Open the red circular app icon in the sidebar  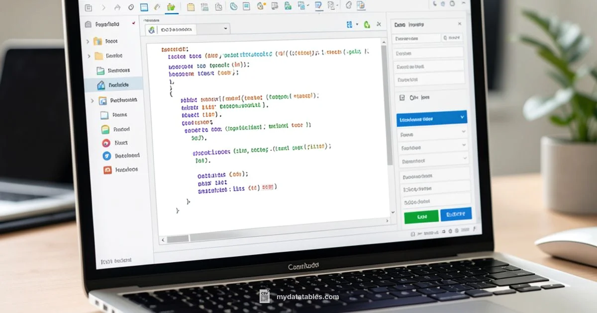click(105, 143)
